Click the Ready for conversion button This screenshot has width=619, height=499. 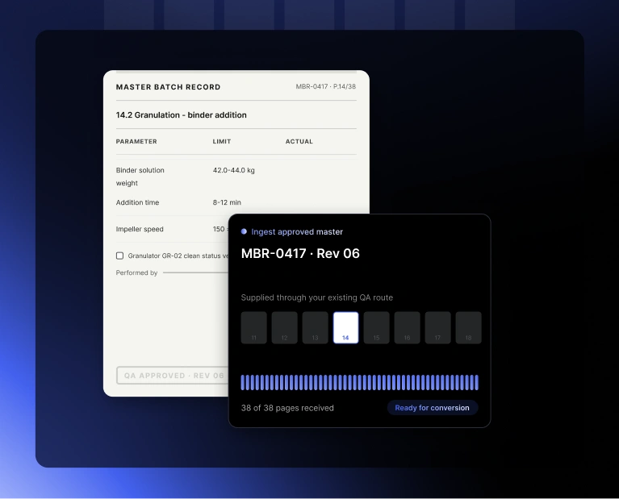coord(433,408)
